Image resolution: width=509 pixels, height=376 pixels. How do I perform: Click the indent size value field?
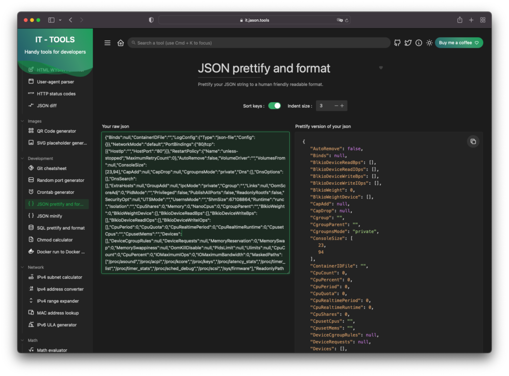pyautogui.click(x=324, y=106)
